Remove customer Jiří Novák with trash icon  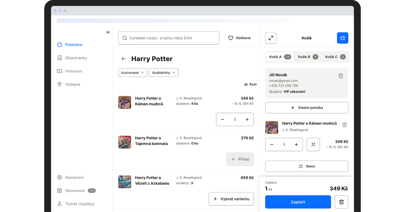click(x=341, y=76)
